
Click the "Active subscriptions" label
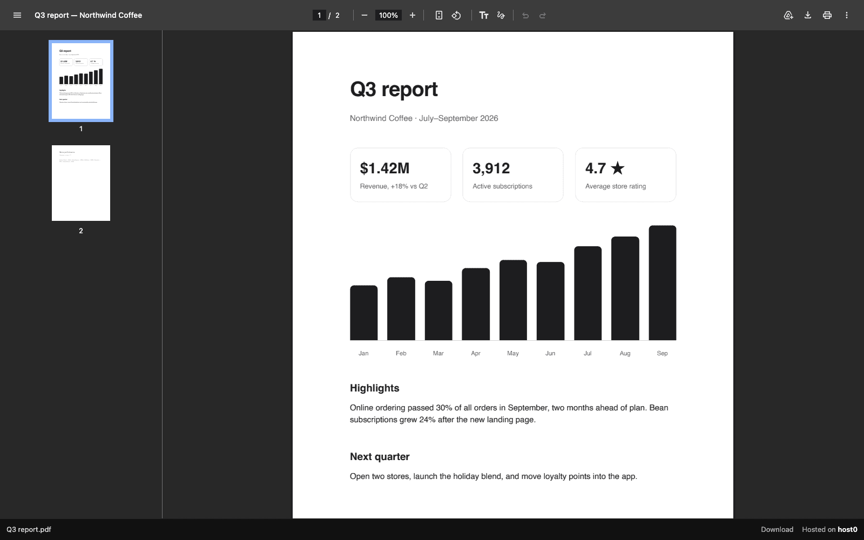pyautogui.click(x=502, y=186)
